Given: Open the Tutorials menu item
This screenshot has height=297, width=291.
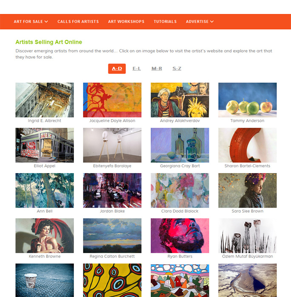Looking at the screenshot, I should pyautogui.click(x=165, y=22).
